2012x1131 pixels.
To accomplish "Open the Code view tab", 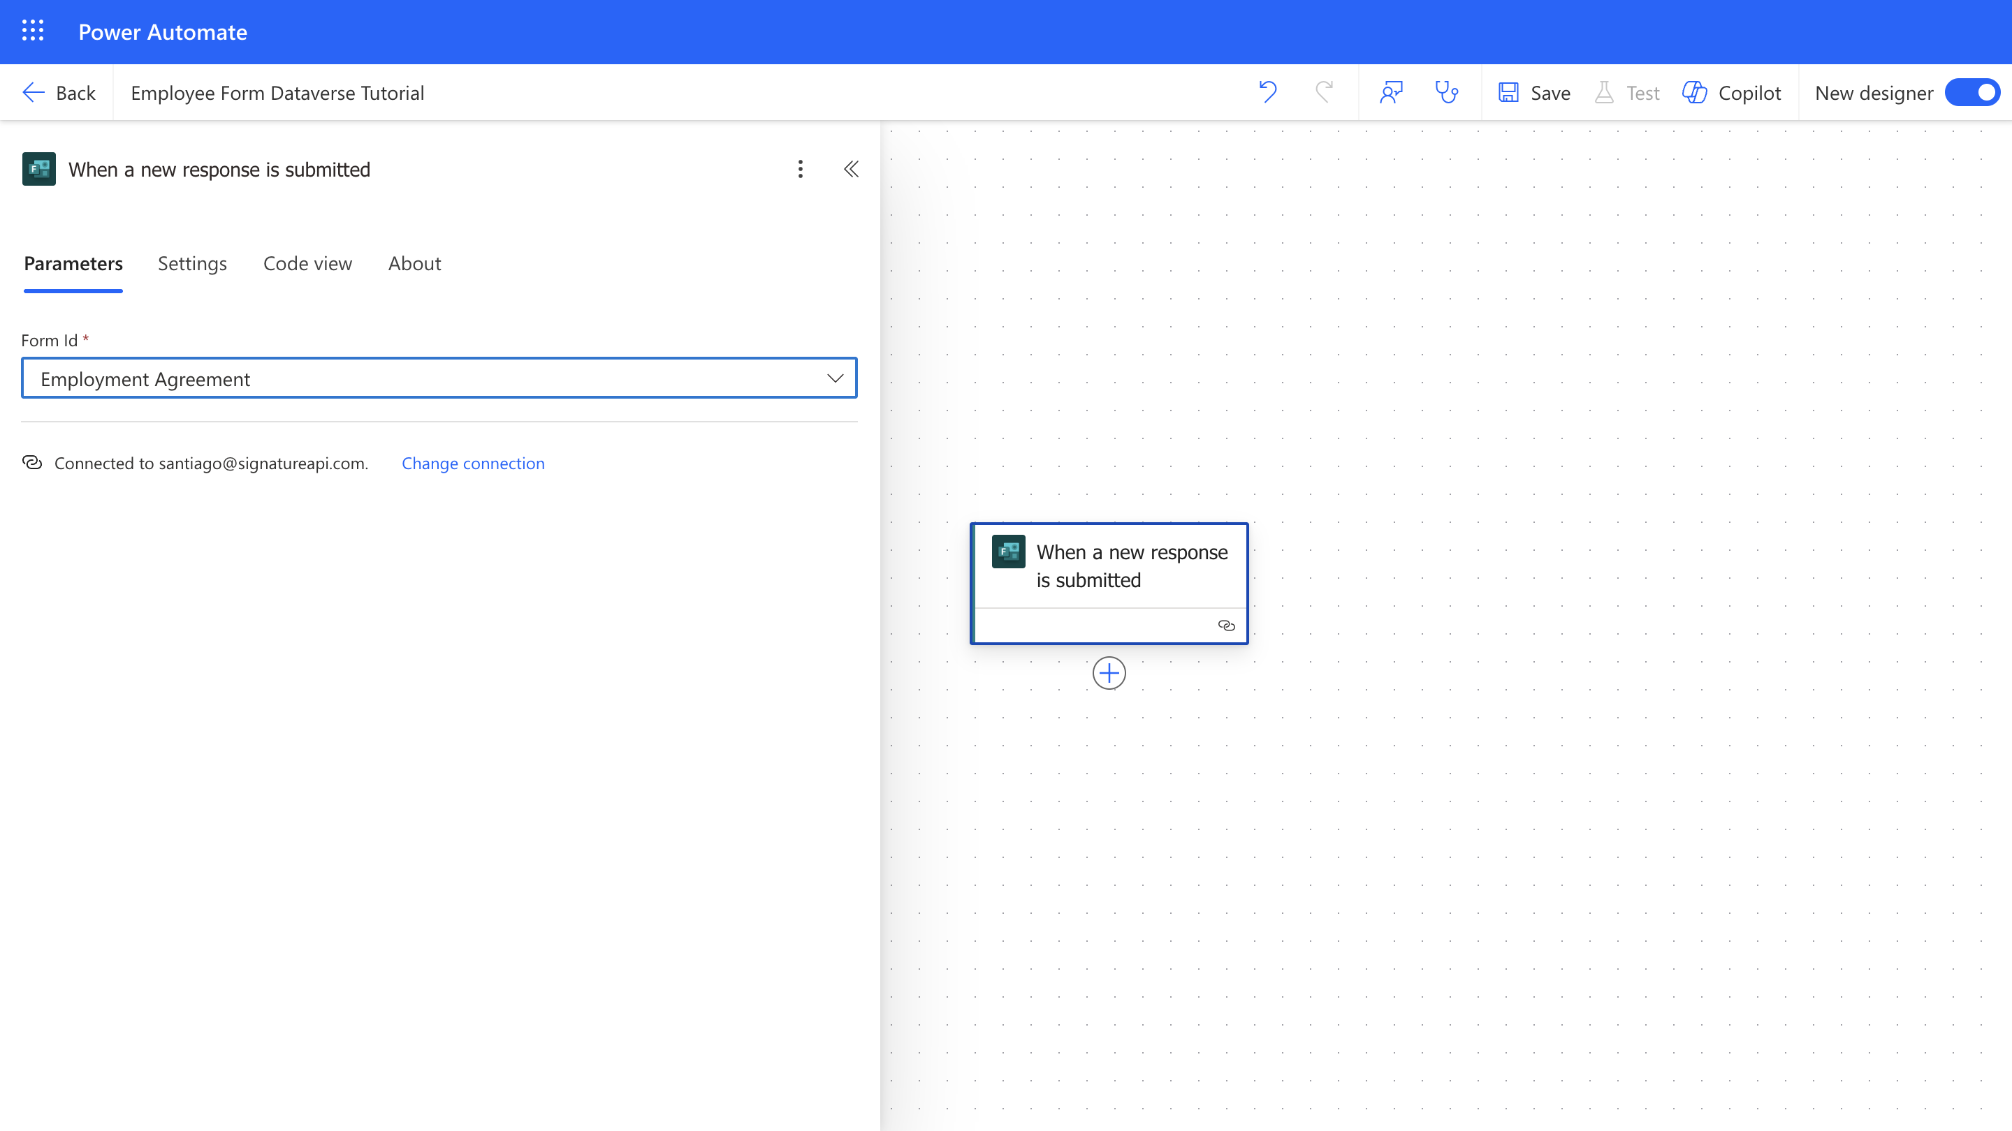I will click(x=307, y=264).
